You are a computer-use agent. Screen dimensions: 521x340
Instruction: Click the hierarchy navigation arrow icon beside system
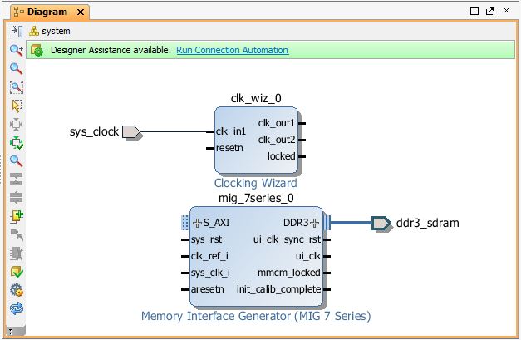(x=17, y=32)
